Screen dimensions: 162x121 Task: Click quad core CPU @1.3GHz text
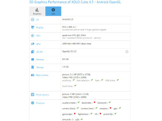[x=74, y=35]
